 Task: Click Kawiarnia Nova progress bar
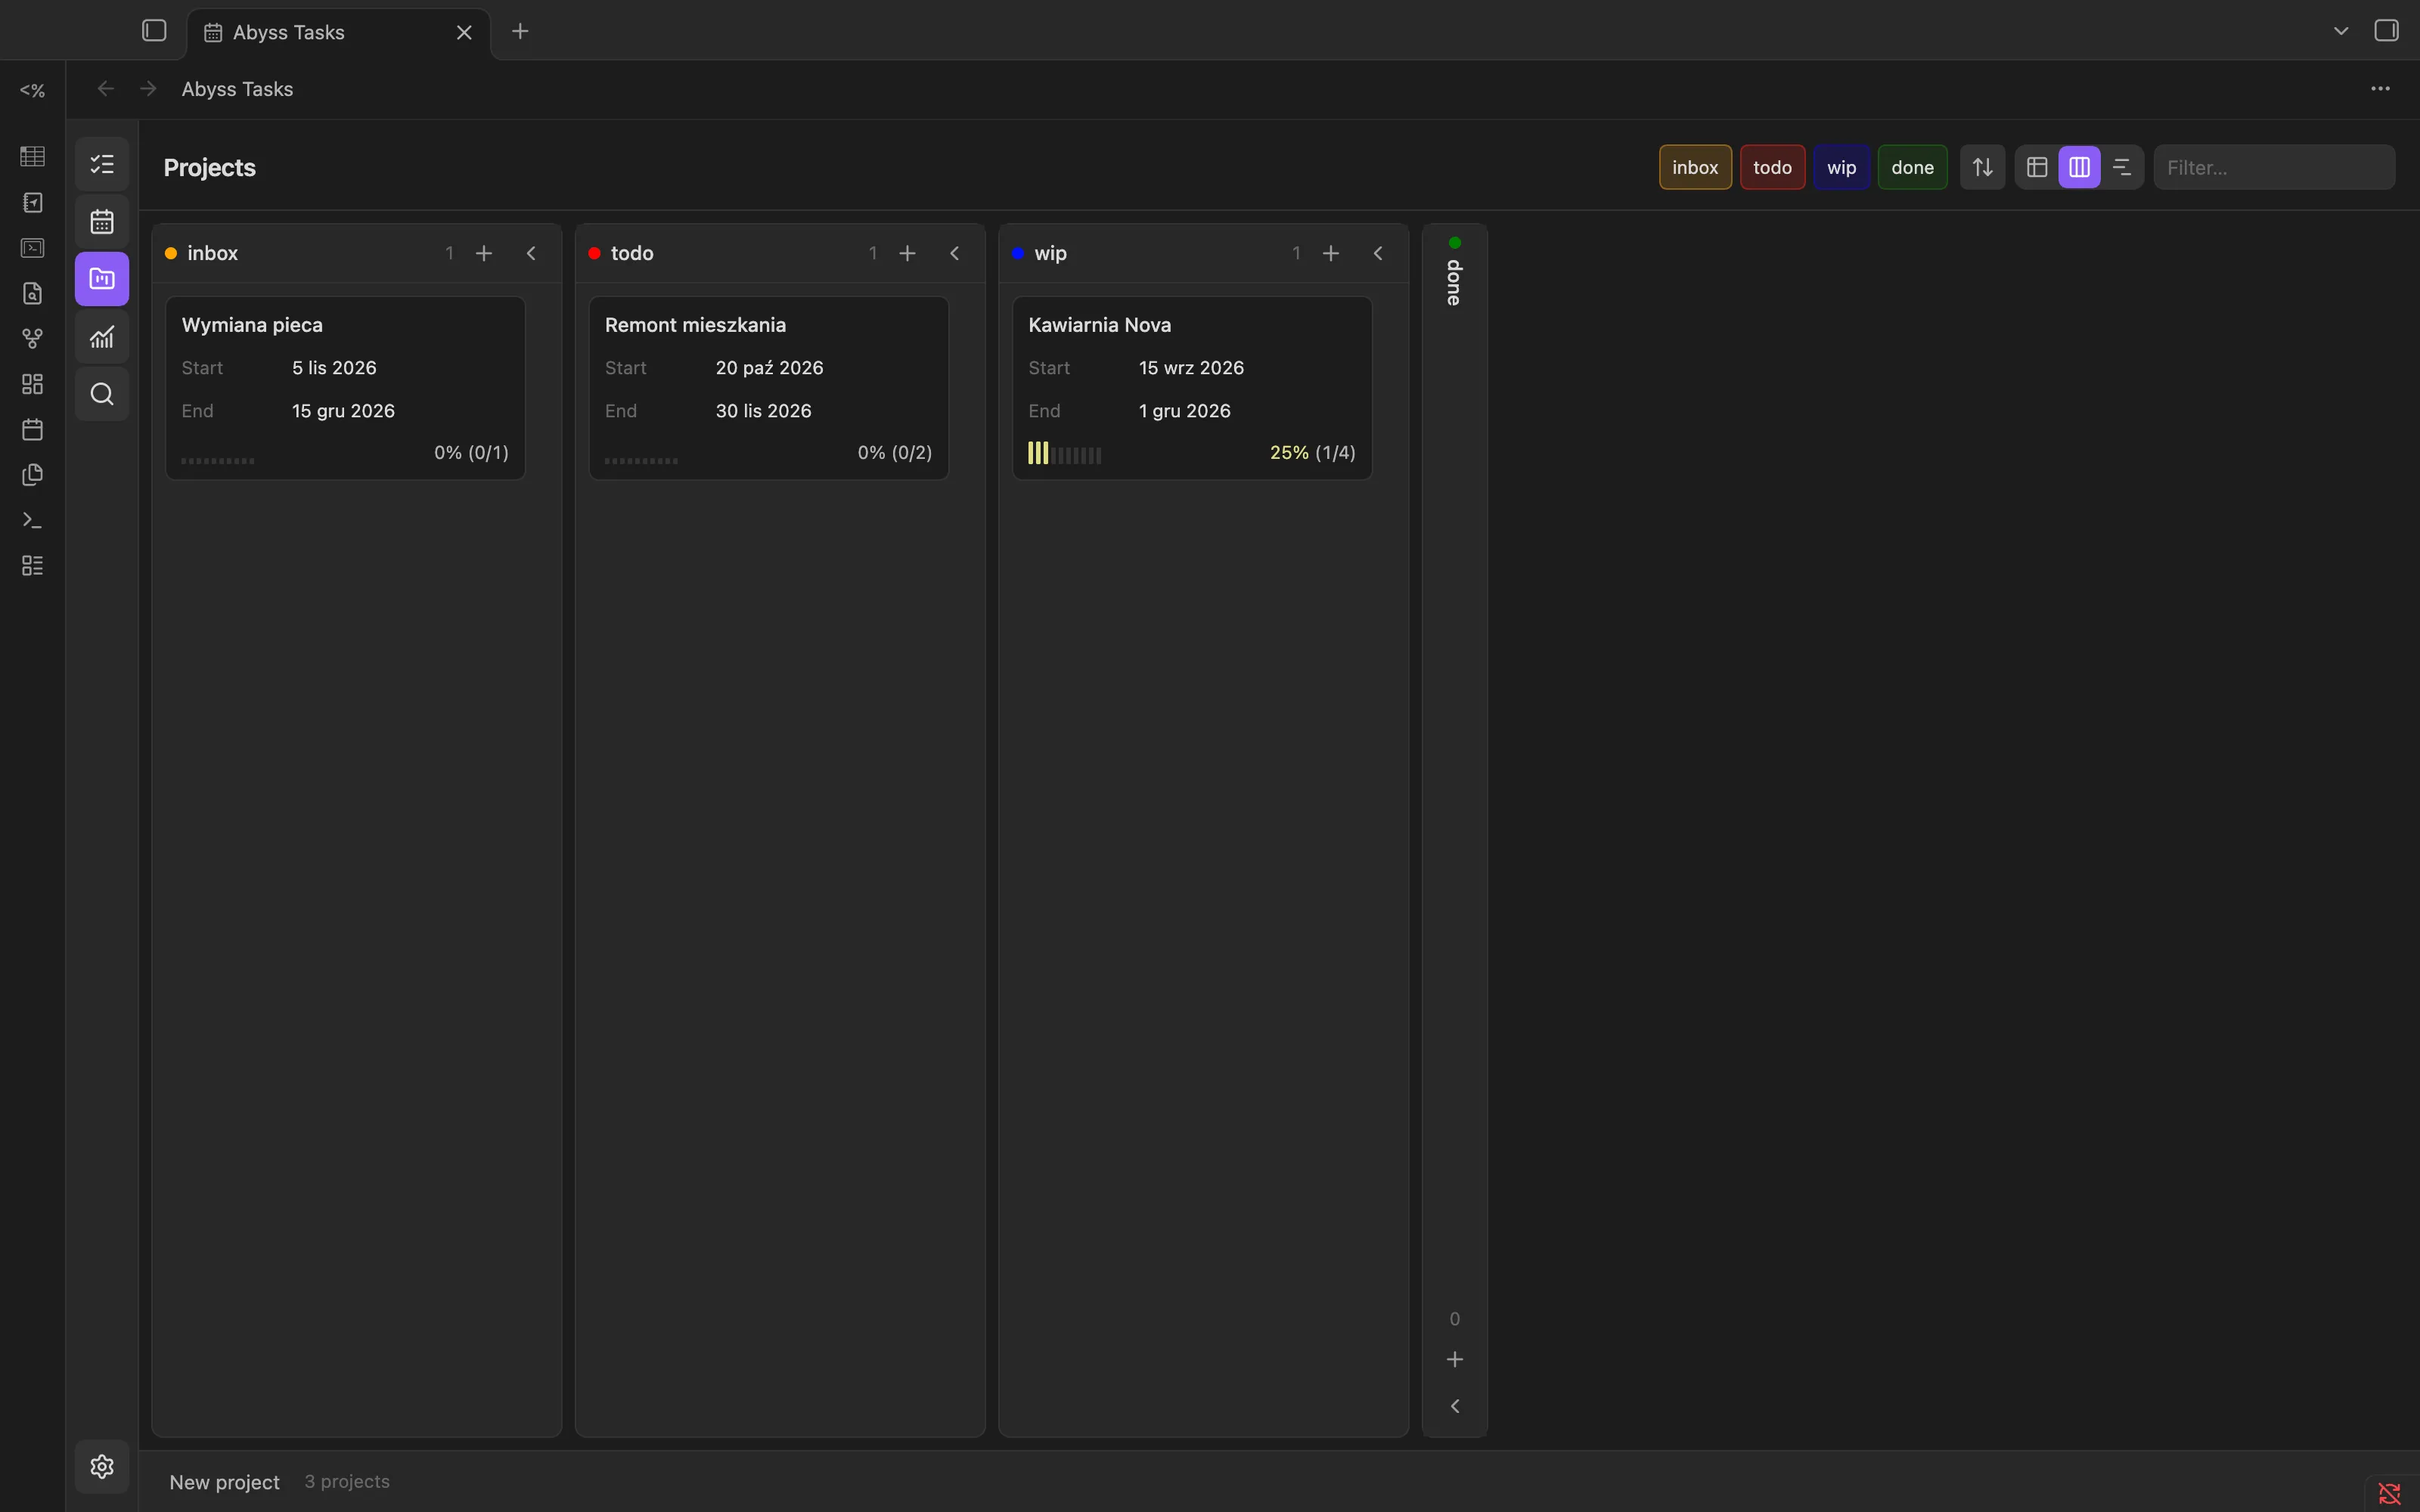(1064, 454)
